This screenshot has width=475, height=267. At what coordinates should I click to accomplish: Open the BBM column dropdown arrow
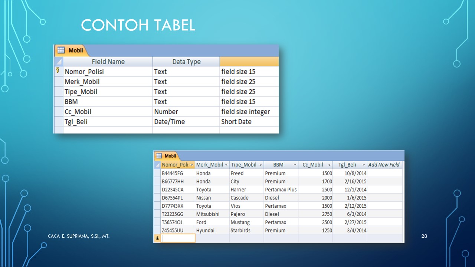tap(295, 165)
